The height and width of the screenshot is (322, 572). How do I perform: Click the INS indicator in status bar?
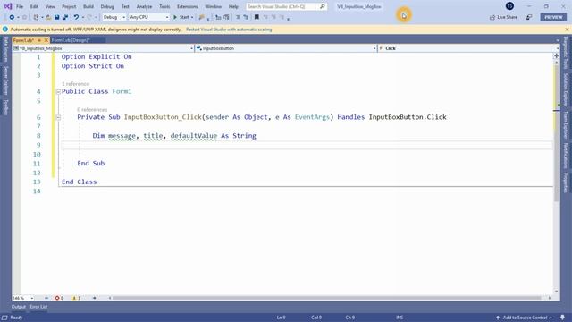[400, 318]
